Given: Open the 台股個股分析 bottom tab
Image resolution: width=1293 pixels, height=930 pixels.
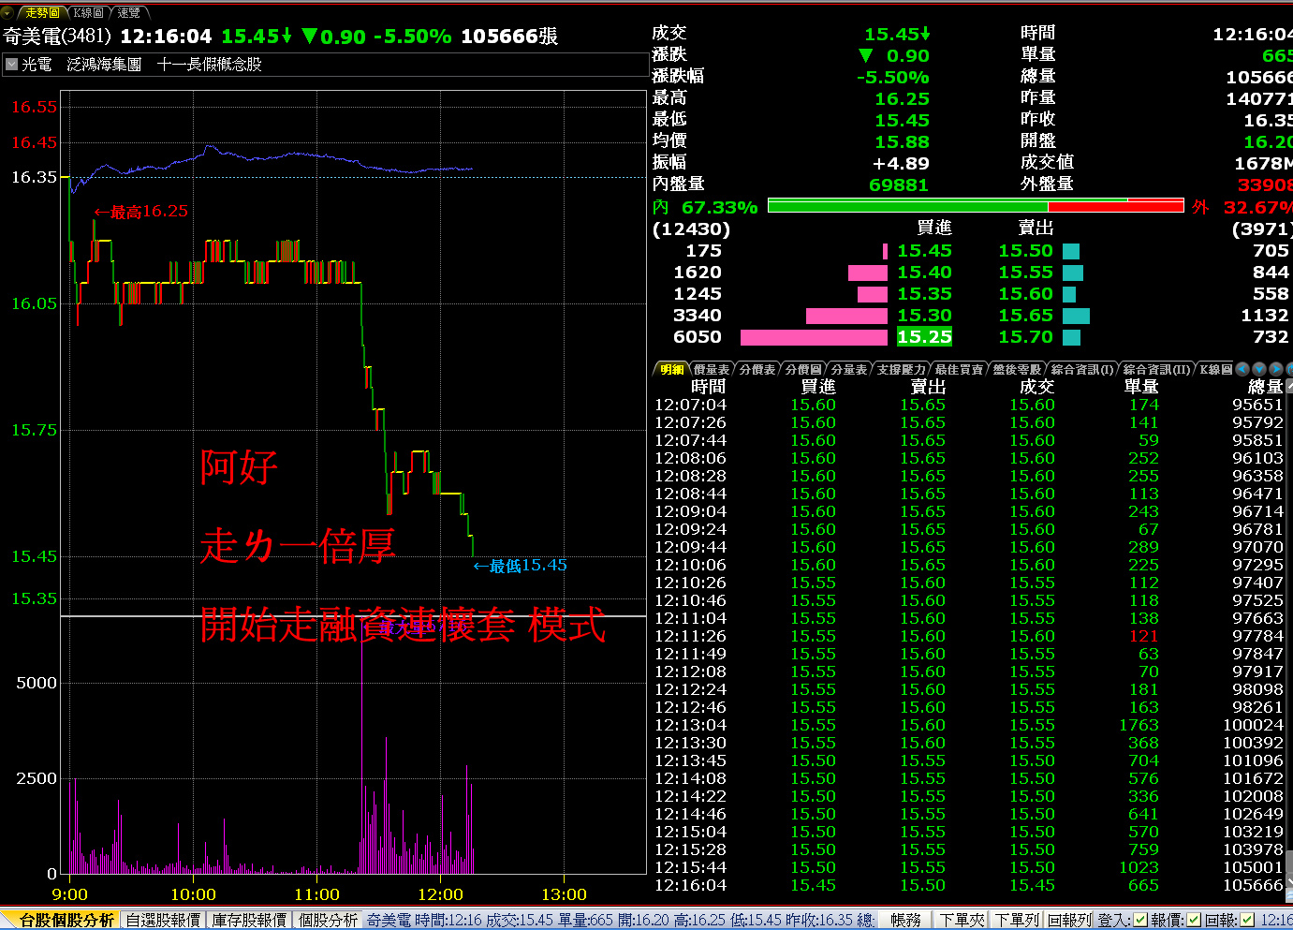Looking at the screenshot, I should 66,921.
